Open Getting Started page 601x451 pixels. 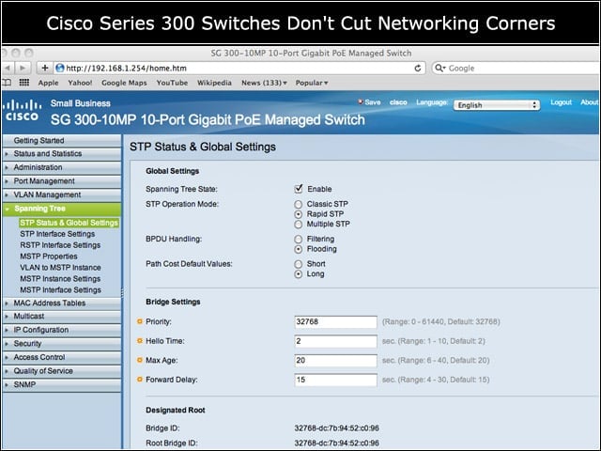62,140
